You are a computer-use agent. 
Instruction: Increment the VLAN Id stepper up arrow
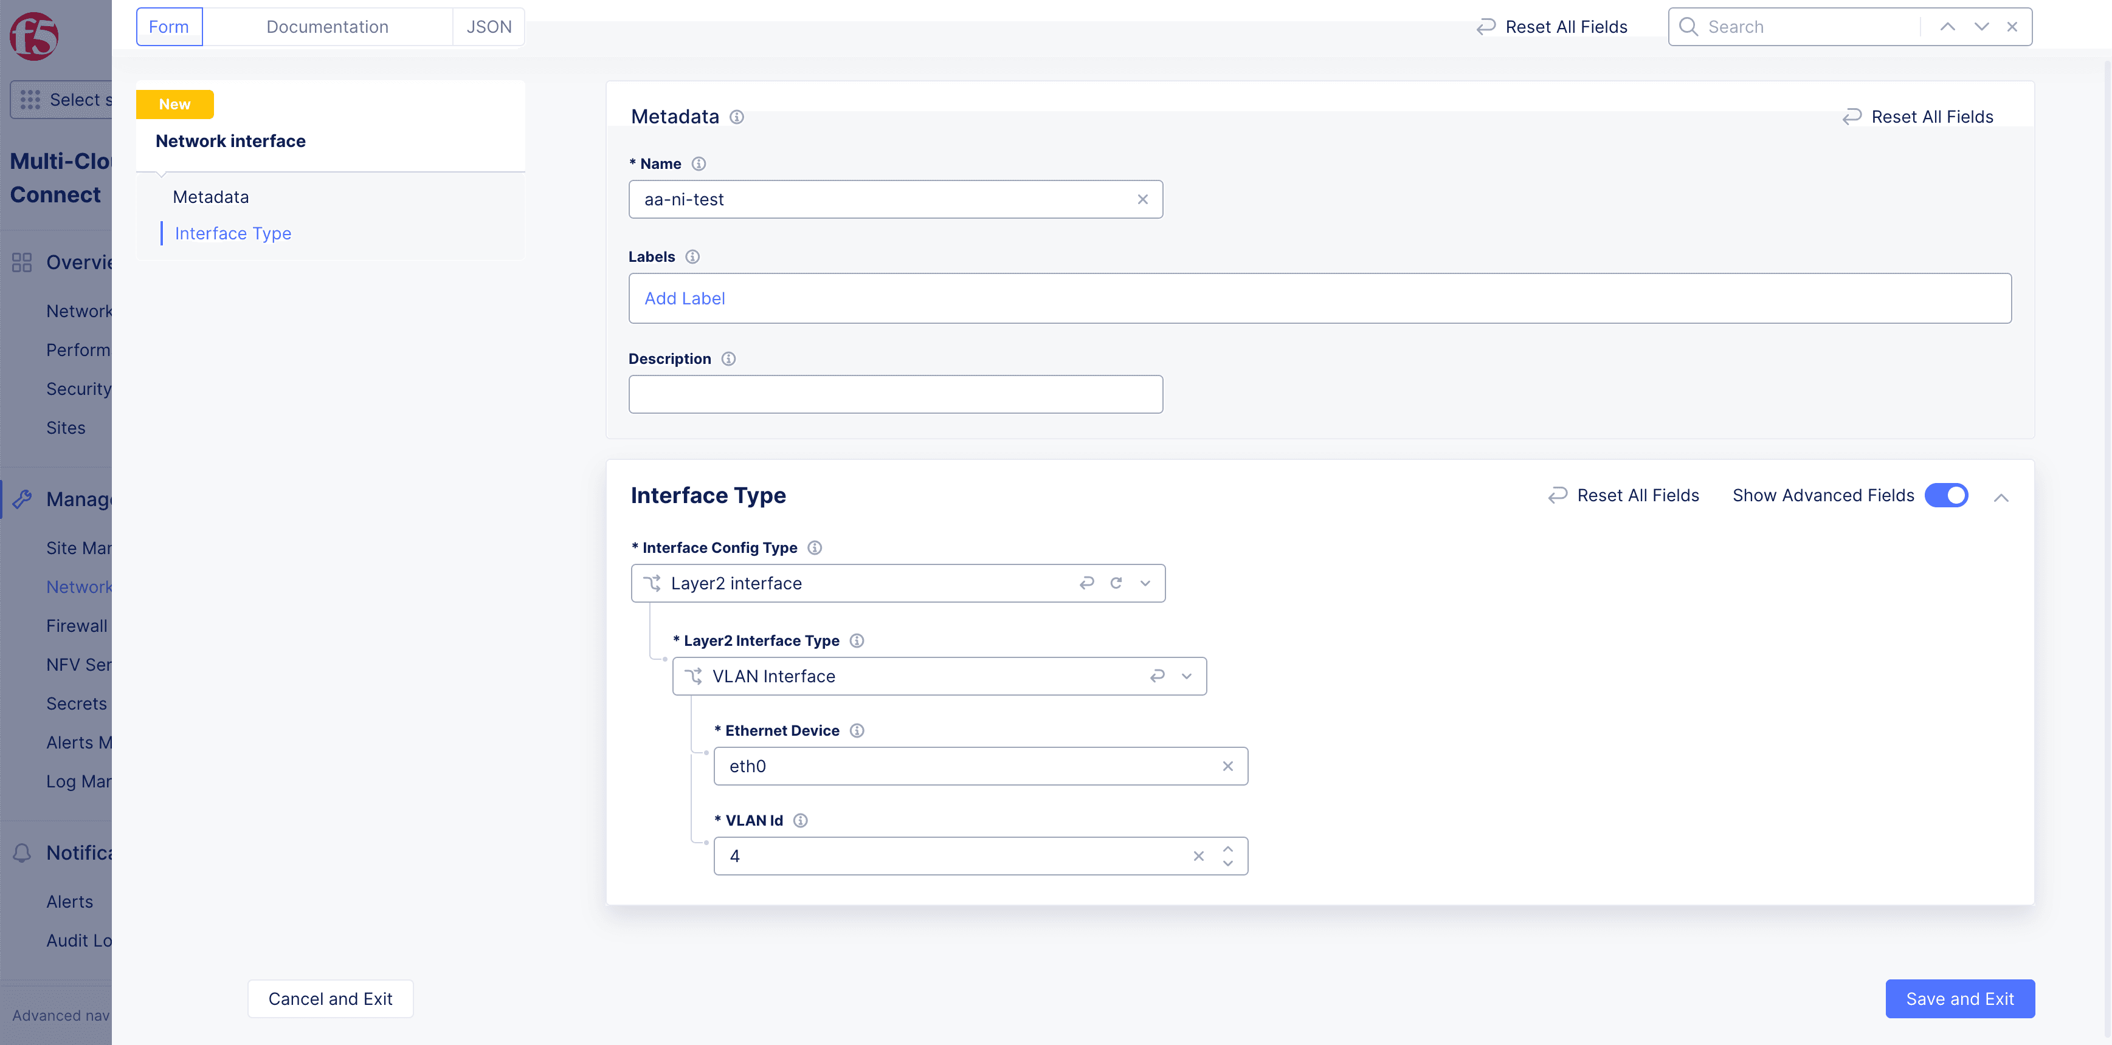point(1227,849)
